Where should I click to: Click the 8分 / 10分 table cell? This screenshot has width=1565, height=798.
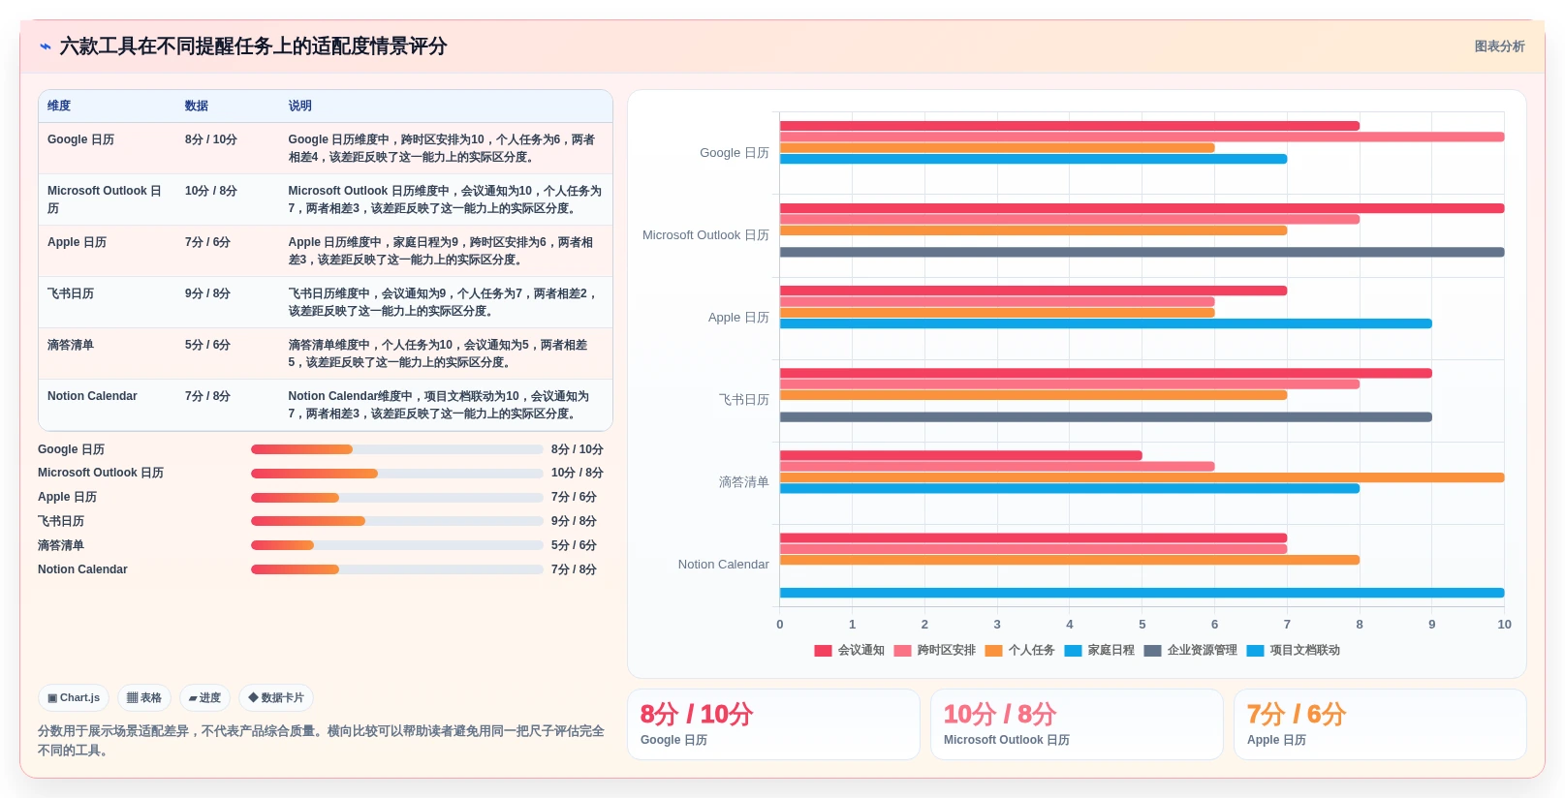(211, 139)
